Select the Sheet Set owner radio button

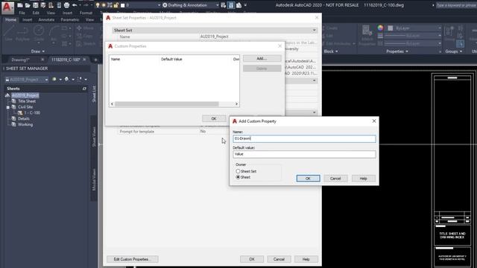click(x=238, y=171)
